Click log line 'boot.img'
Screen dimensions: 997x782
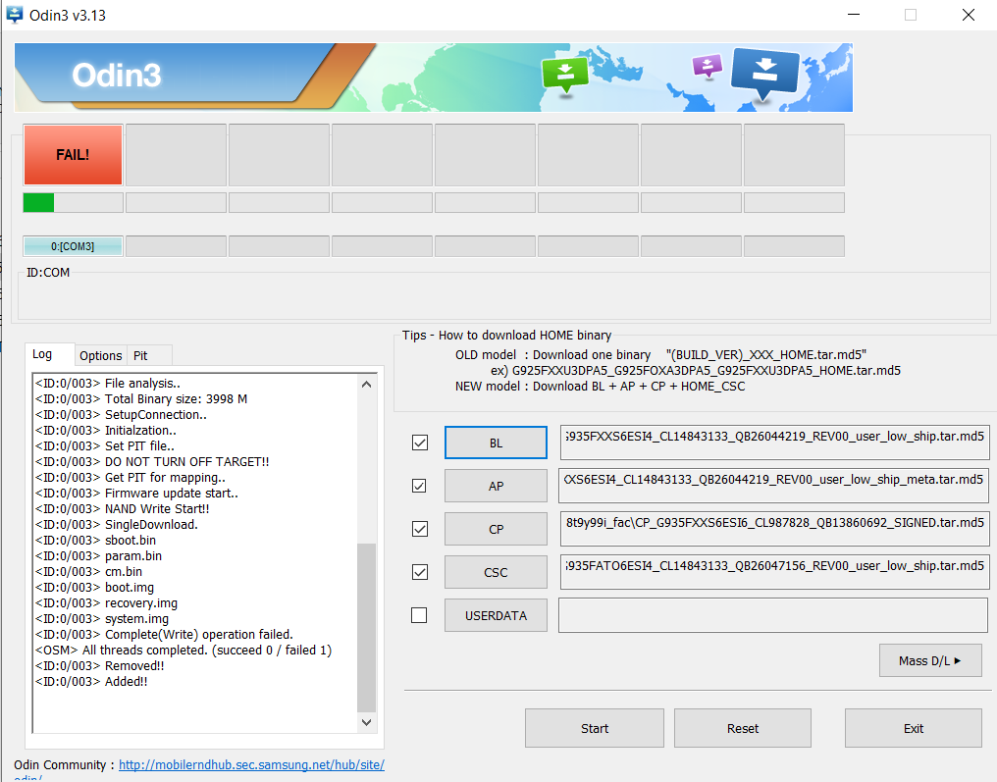(x=95, y=588)
